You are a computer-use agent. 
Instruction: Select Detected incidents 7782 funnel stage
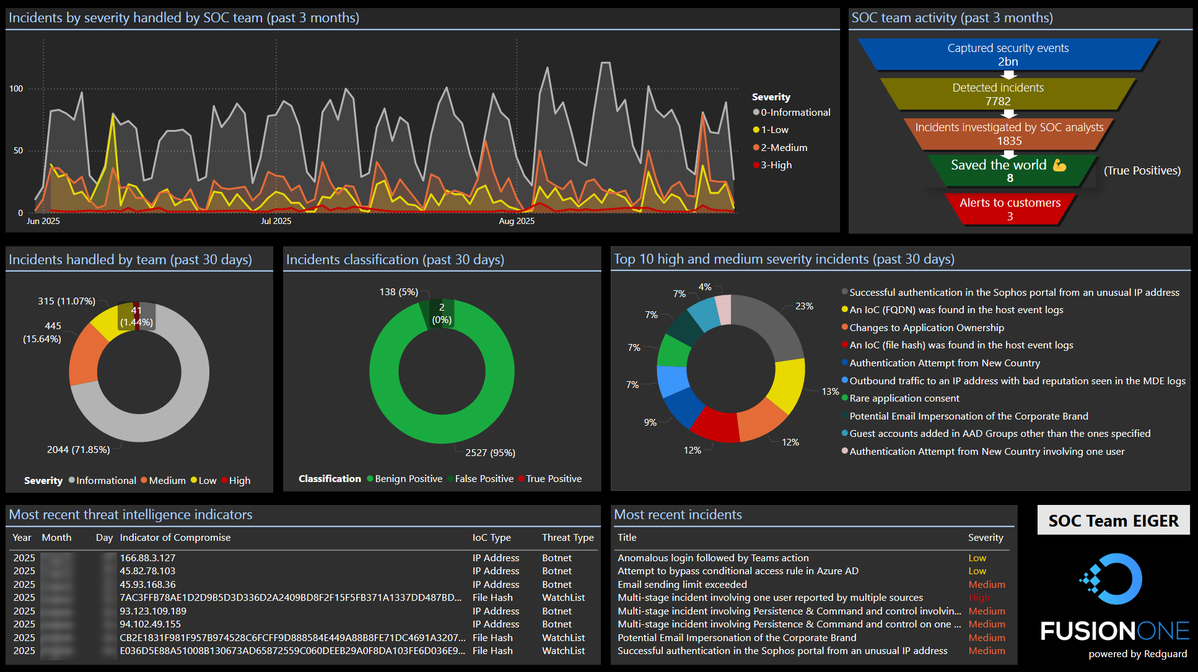[998, 94]
